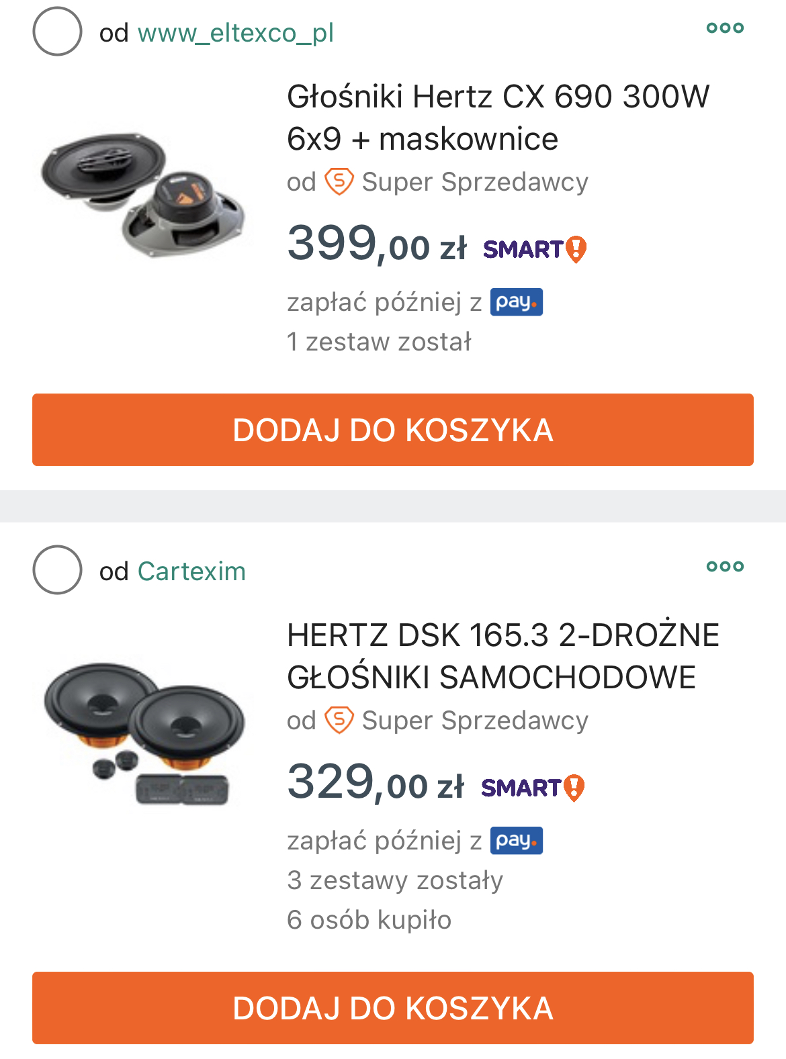This screenshot has height=1059, width=786.
Task: Open the Hertz DSK 165.3 speakers thumbnail
Action: pos(144,732)
